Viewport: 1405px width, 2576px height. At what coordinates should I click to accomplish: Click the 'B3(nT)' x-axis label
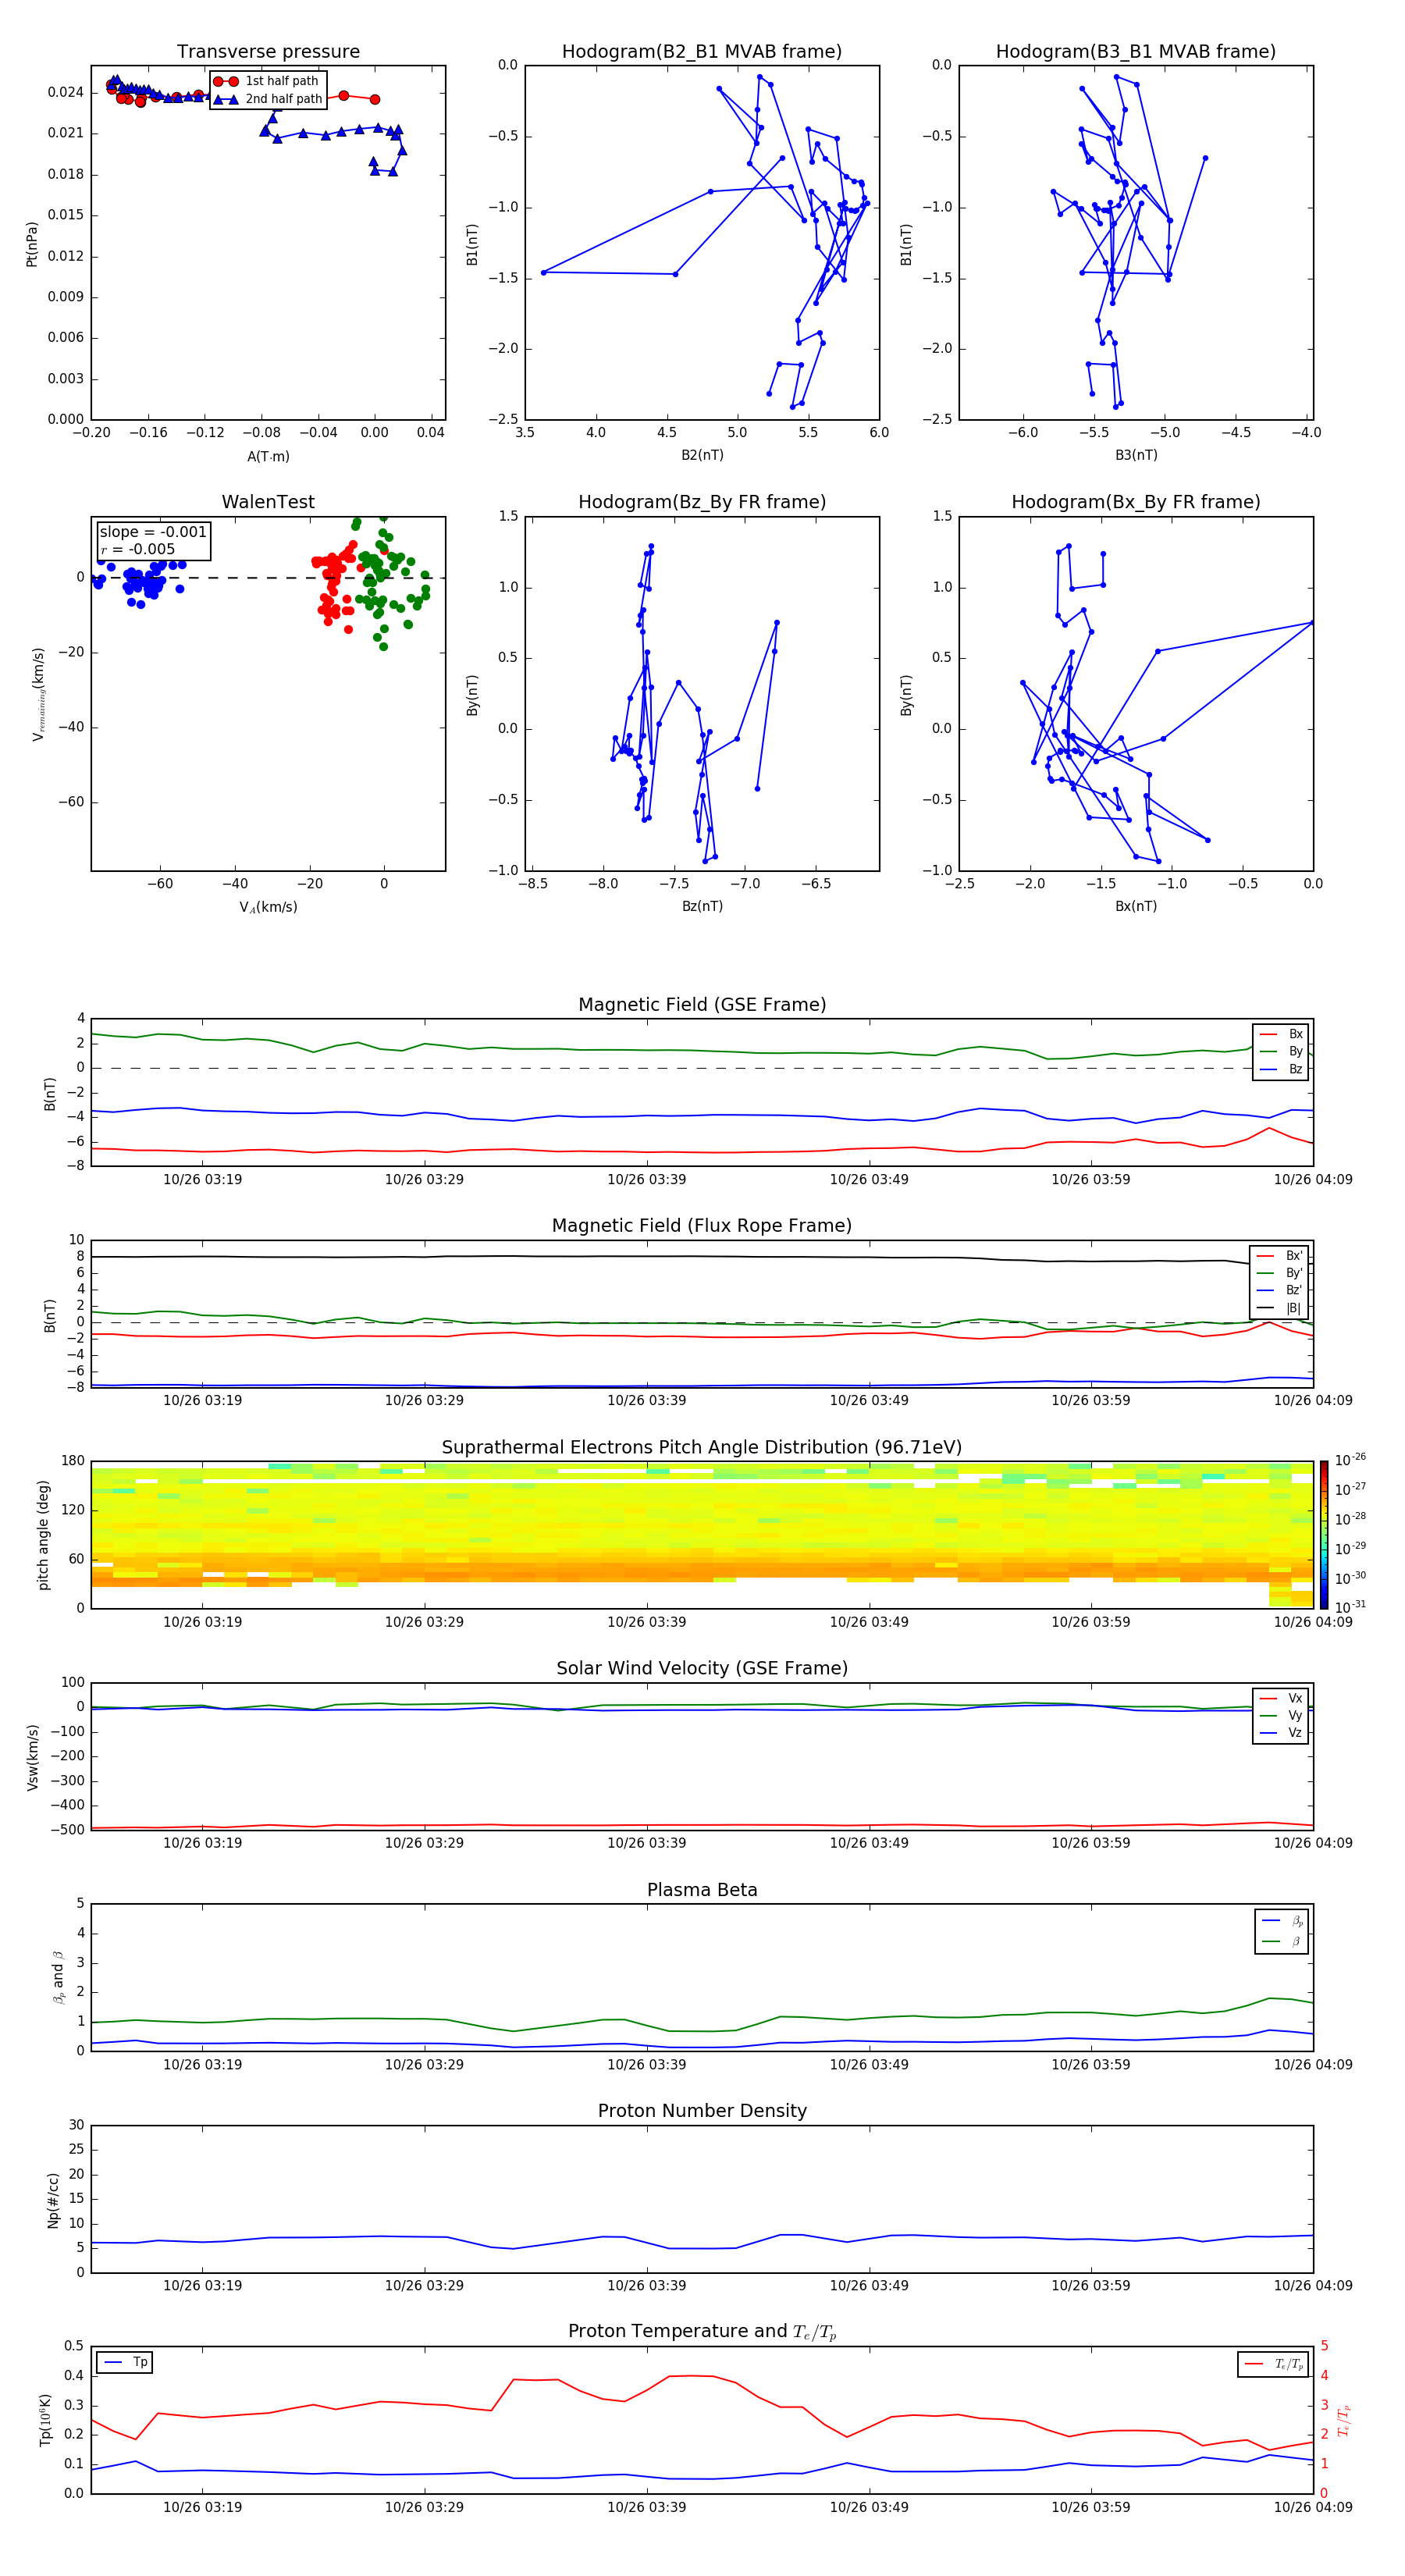click(x=1136, y=455)
